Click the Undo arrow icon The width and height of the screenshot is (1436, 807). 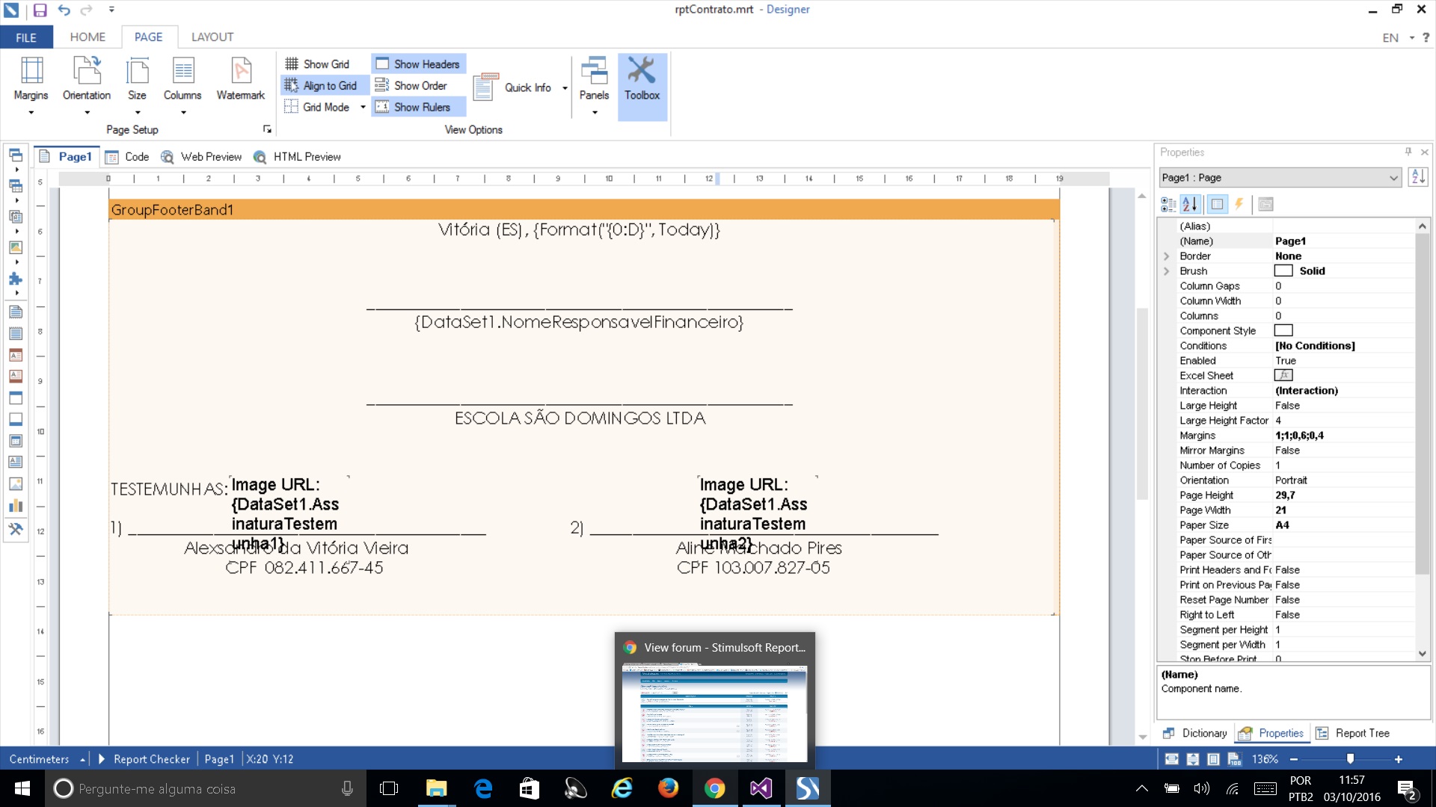coord(64,10)
